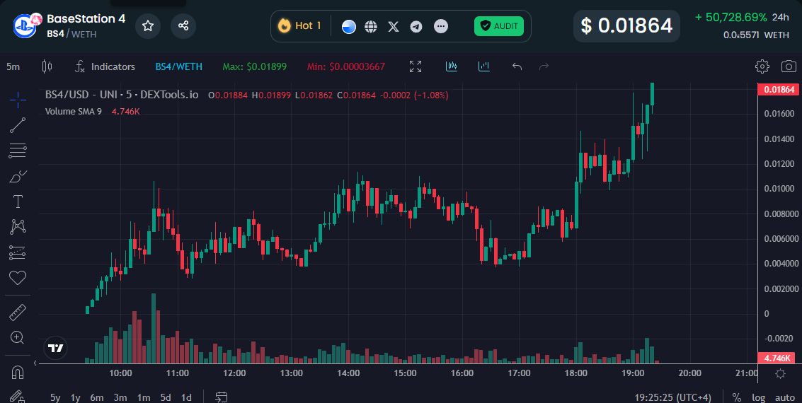
Task: Collapse the drawing toolbar arrow
Action: point(35,363)
